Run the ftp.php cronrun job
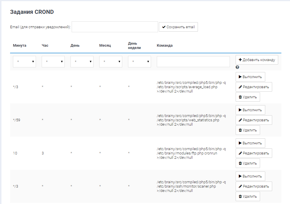This screenshot has height=204, width=290. 250,143
